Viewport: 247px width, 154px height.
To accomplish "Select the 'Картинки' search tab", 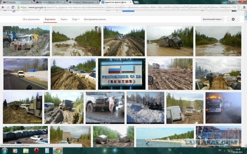I will 50,19.
